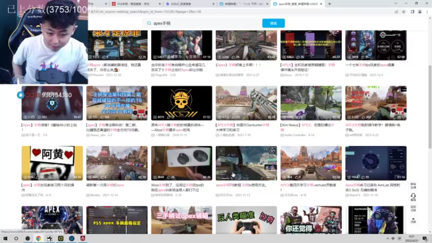Open uploader Montes profile link
Screen dimensions: 432x243
click(95, 195)
